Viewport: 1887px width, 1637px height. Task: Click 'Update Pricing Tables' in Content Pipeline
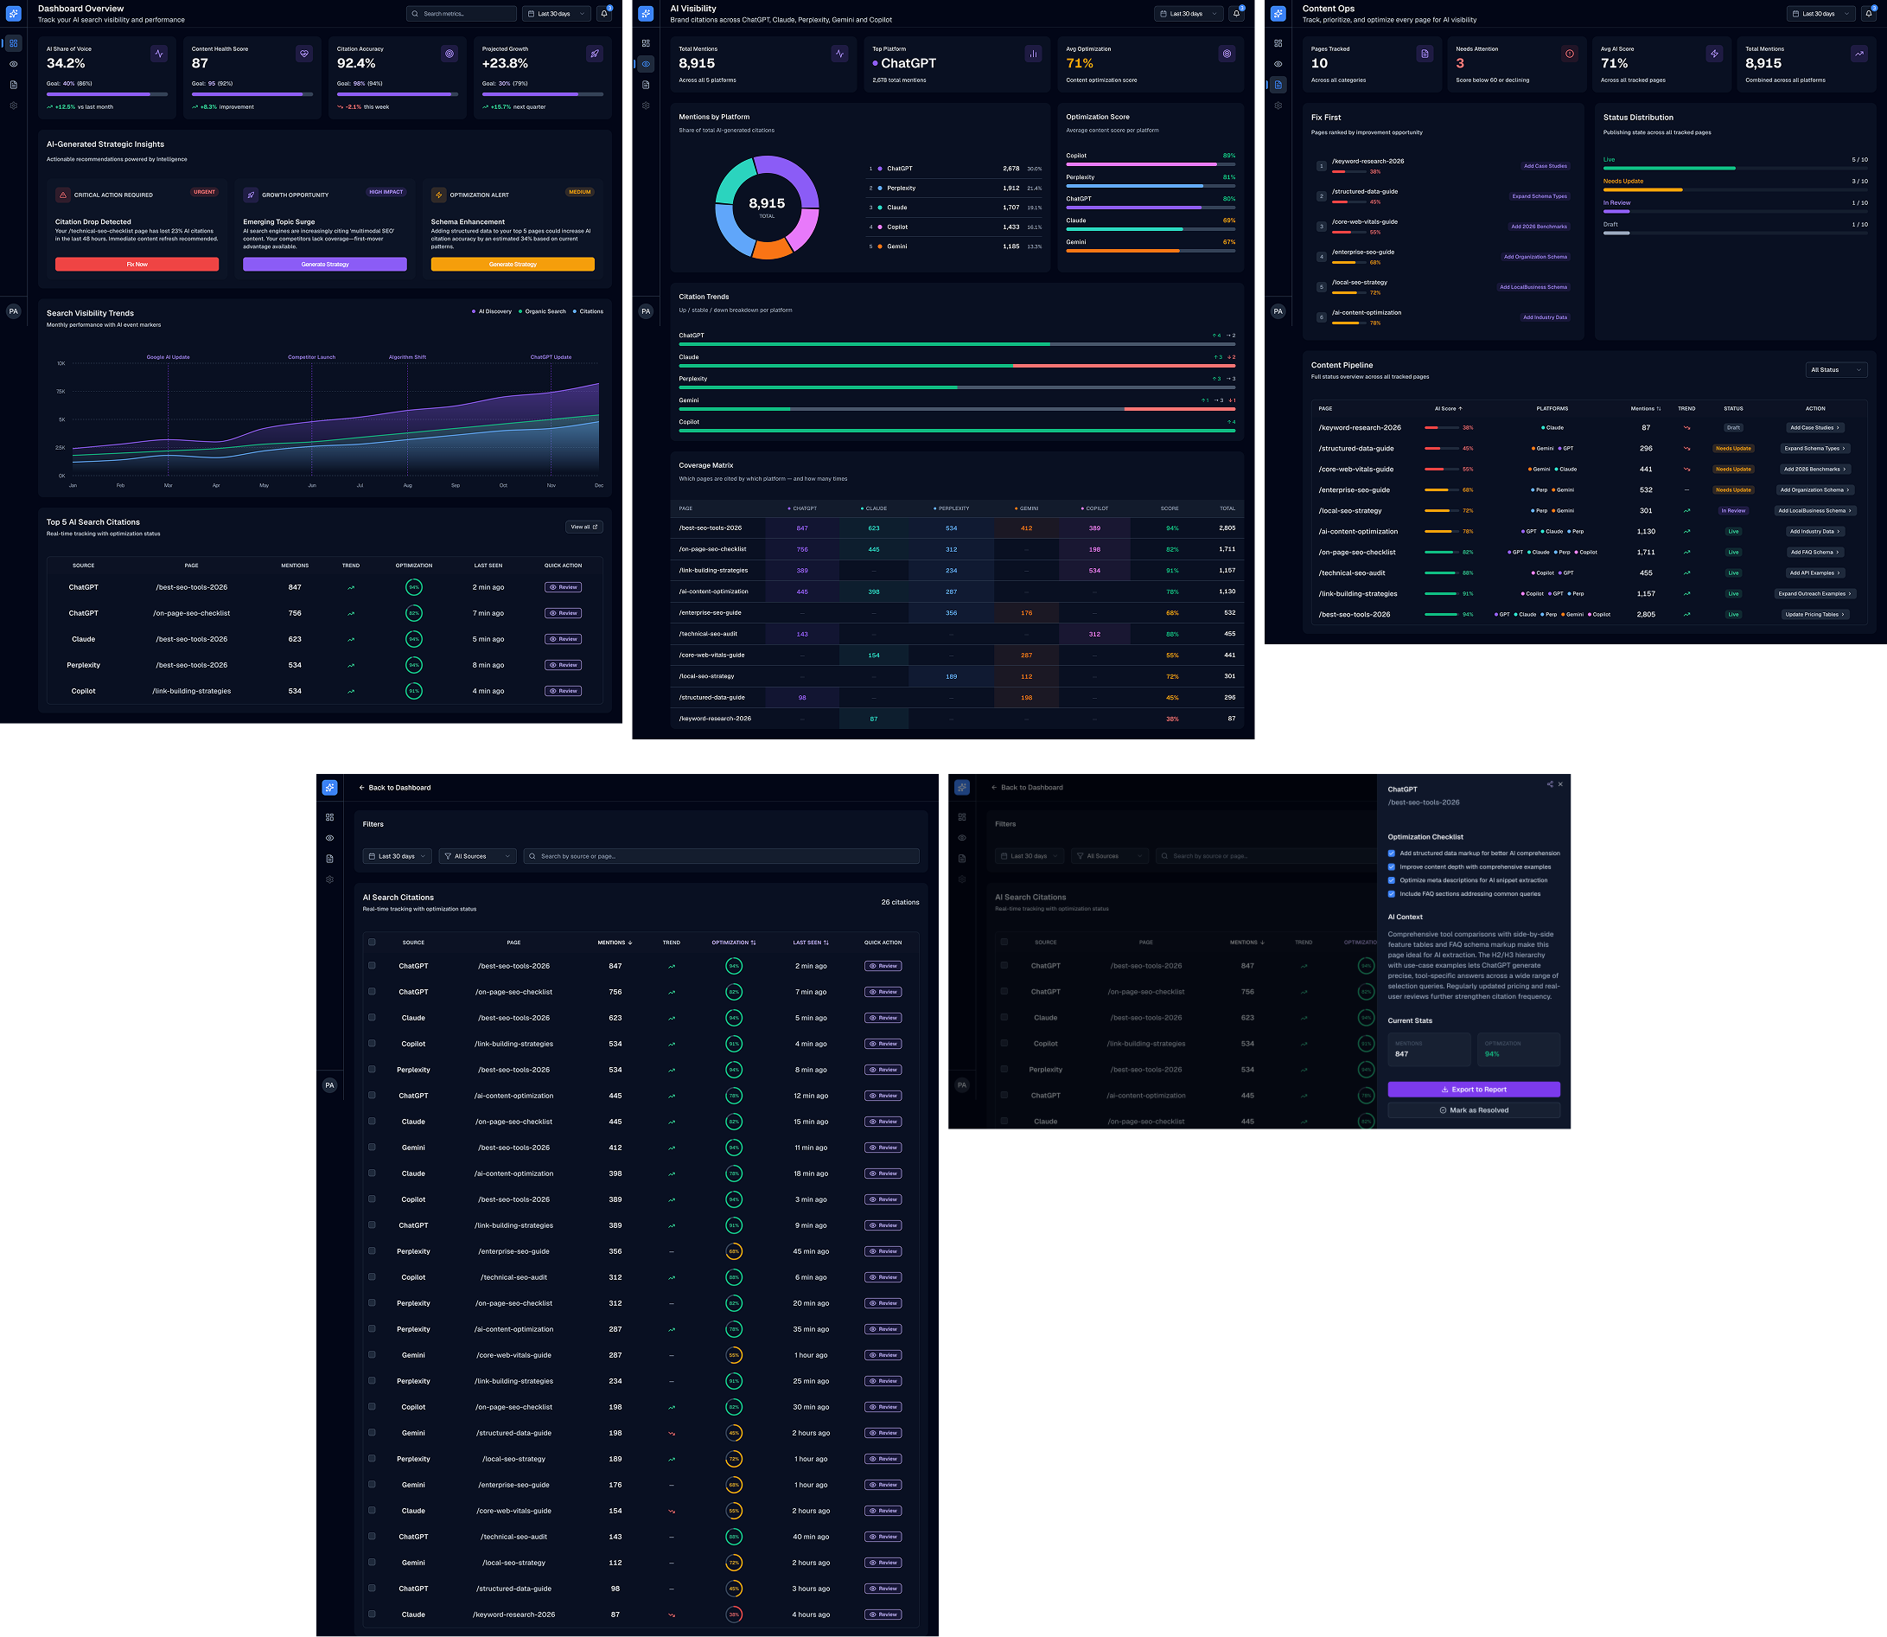pyautogui.click(x=1815, y=615)
